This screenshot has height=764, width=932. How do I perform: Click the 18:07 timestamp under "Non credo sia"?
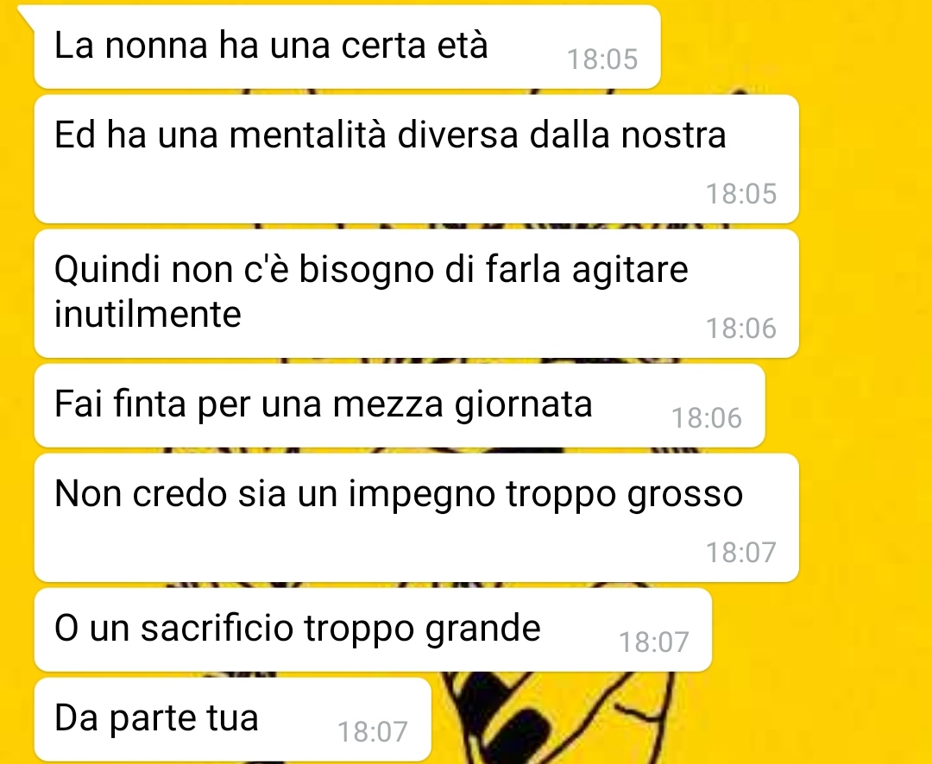click(x=741, y=553)
